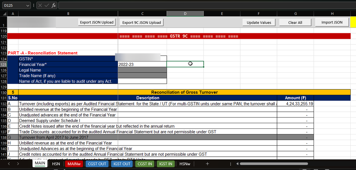This screenshot has height=170, width=356.
Task: Click the Import JSON button
Action: pos(332,22)
